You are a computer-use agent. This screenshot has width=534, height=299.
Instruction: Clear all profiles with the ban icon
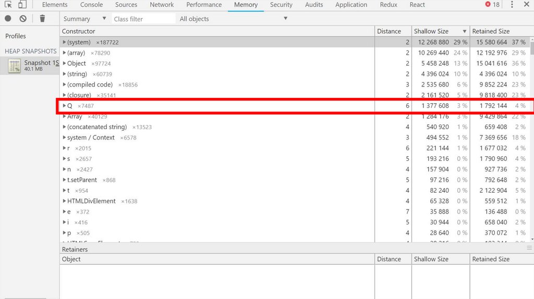click(x=23, y=18)
